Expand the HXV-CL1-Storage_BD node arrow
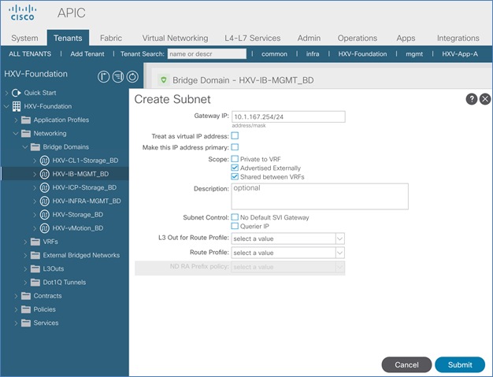Image resolution: width=493 pixels, height=377 pixels. click(35, 161)
